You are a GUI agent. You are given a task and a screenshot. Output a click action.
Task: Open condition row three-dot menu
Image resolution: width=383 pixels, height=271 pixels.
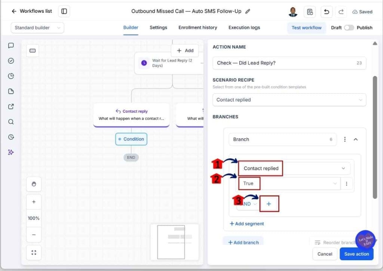click(x=346, y=184)
